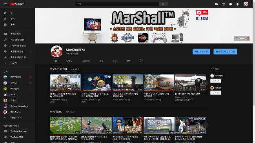Open the stadium screen cheerleader thumbnail

click(x=159, y=125)
